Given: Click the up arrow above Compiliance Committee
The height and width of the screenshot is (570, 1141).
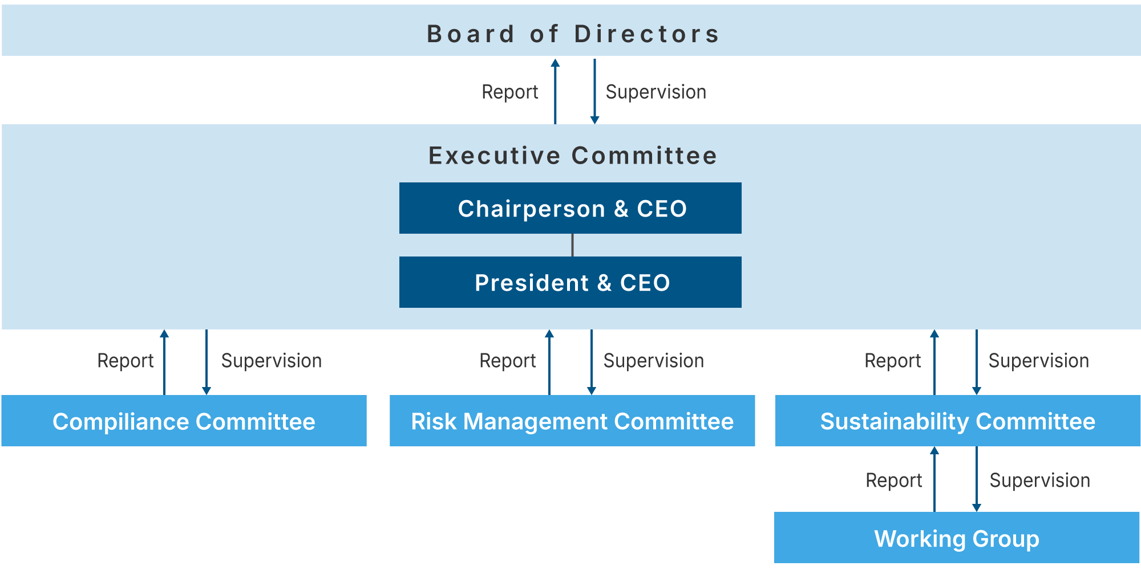Looking at the screenshot, I should (x=164, y=361).
